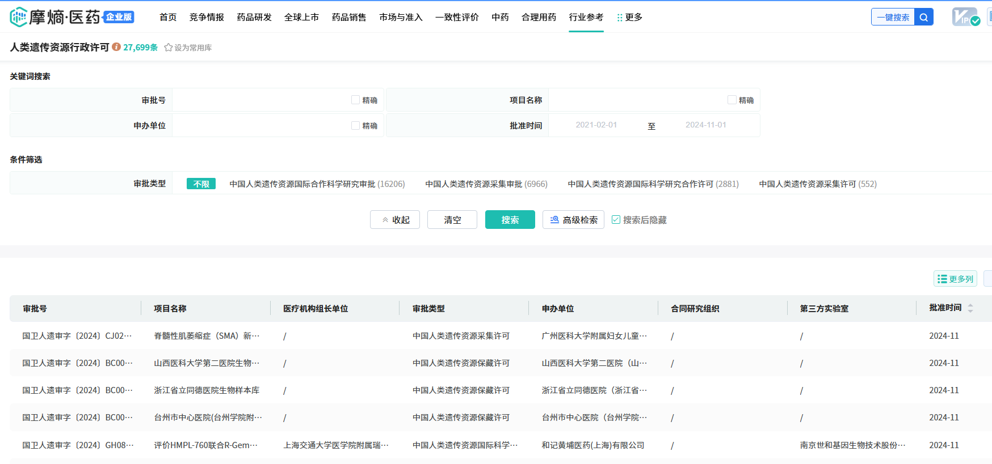Click the VIP badge icon
This screenshot has height=464, width=992.
pos(965,17)
